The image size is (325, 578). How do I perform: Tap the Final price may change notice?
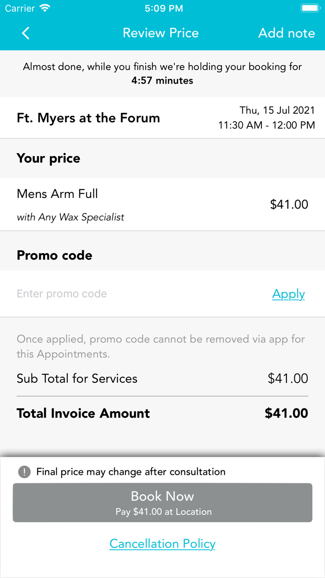pyautogui.click(x=131, y=472)
